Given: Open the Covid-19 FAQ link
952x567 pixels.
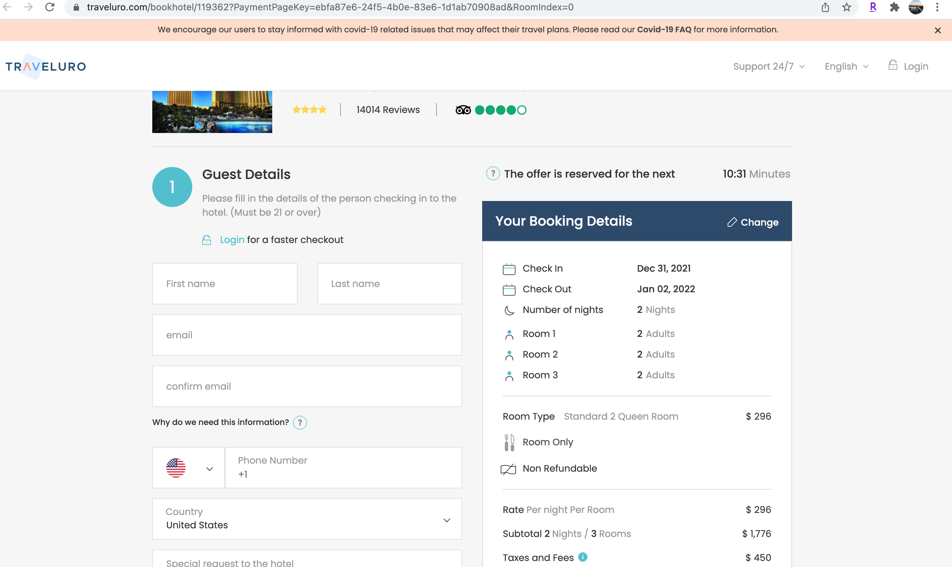Looking at the screenshot, I should pos(664,29).
